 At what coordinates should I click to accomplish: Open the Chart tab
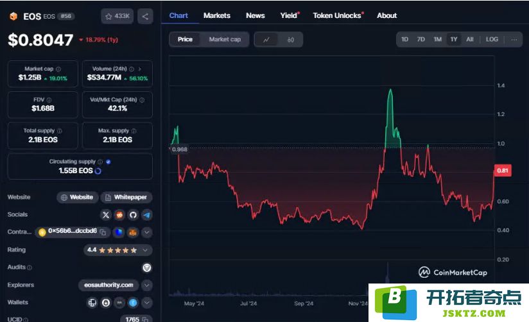coord(178,15)
